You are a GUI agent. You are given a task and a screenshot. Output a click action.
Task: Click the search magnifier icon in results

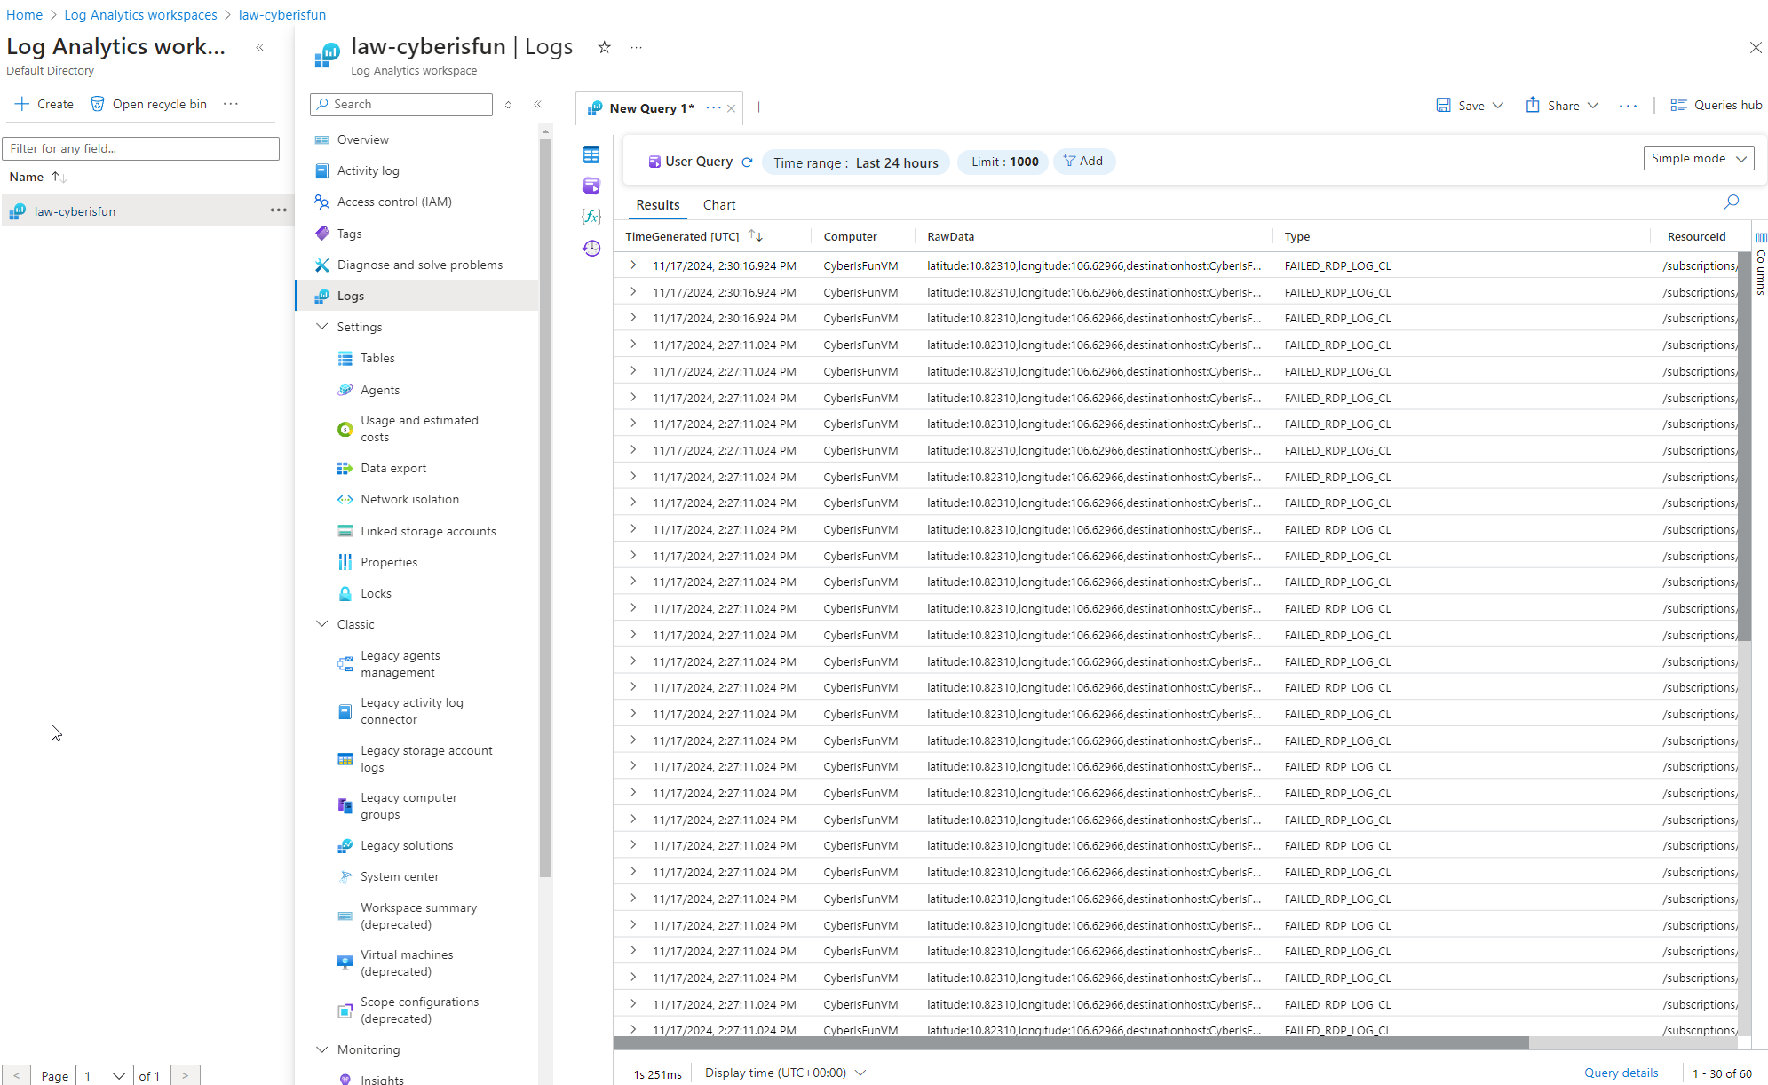[x=1731, y=202]
